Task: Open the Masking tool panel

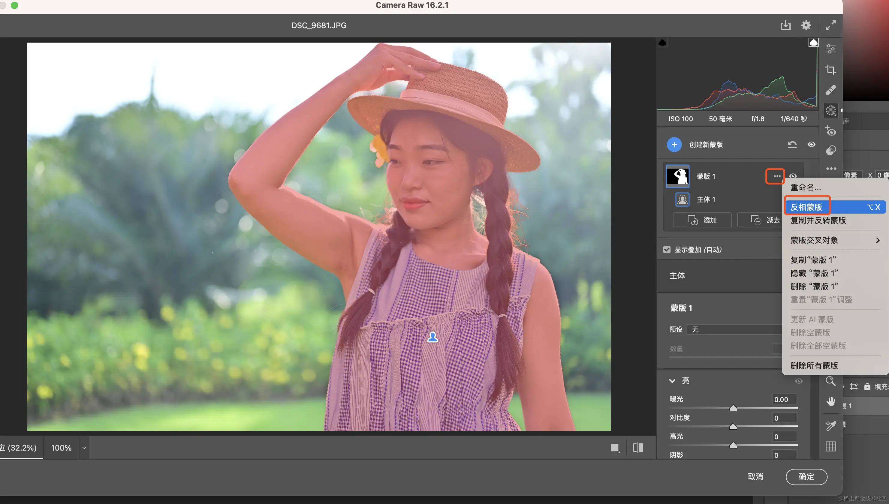Action: (x=830, y=111)
